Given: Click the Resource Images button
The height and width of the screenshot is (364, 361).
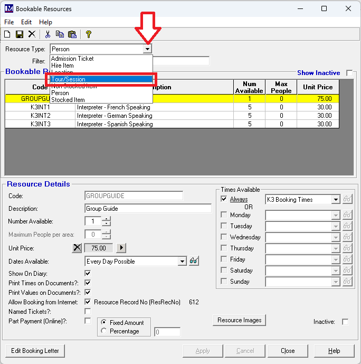Looking at the screenshot, I should pos(239,320).
